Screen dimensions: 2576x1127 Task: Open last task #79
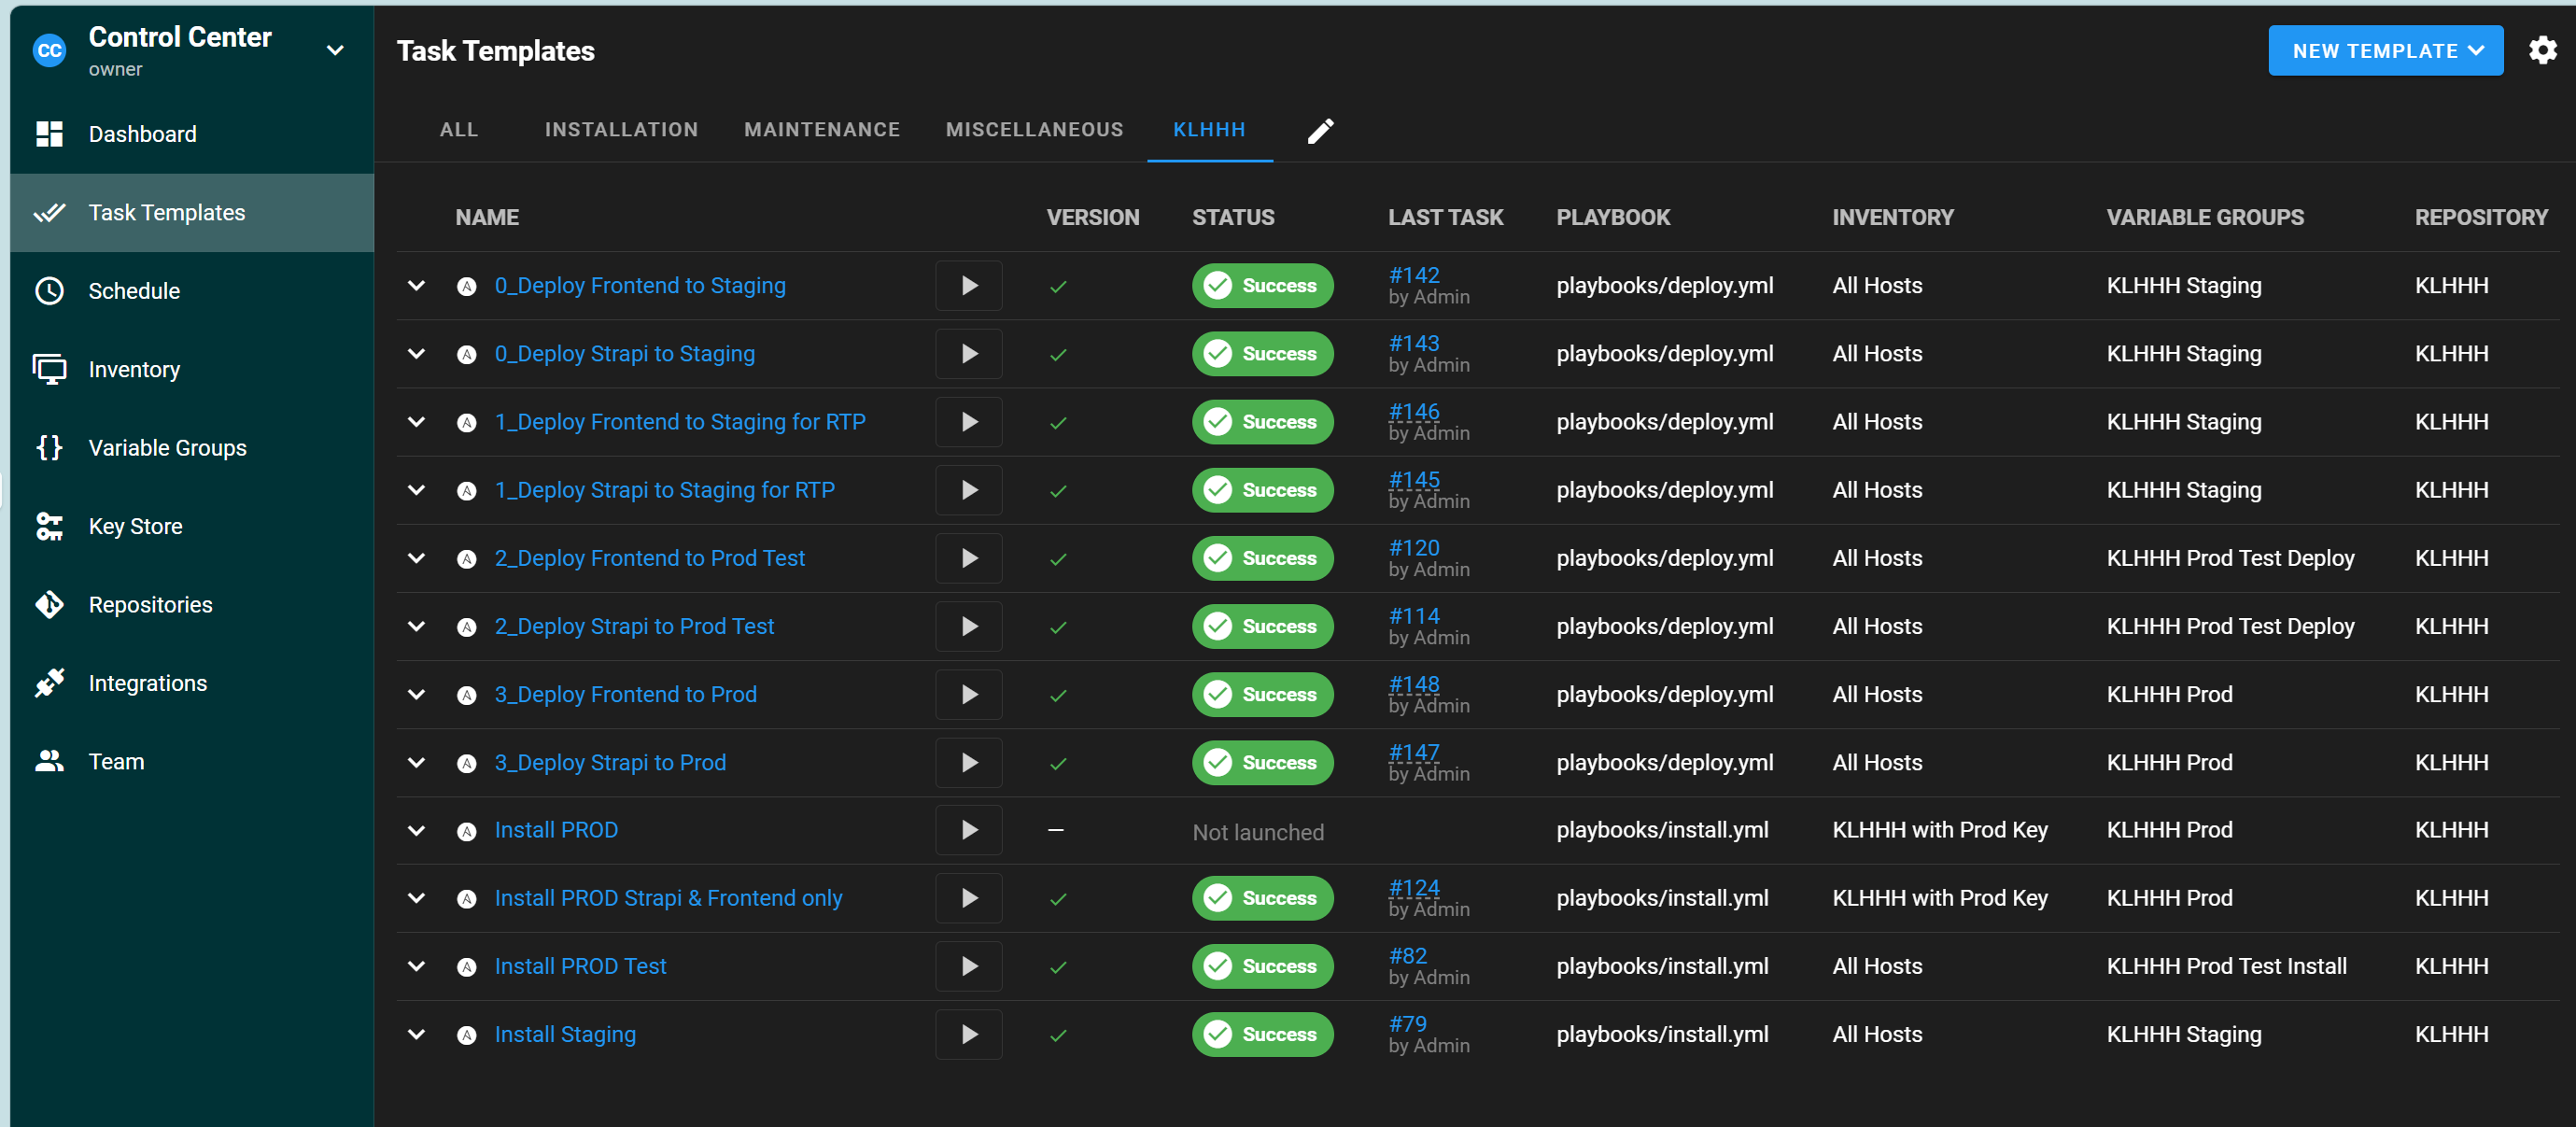click(x=1407, y=1023)
